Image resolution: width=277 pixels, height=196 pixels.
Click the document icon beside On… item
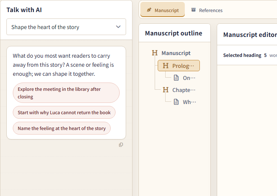pos(176,78)
